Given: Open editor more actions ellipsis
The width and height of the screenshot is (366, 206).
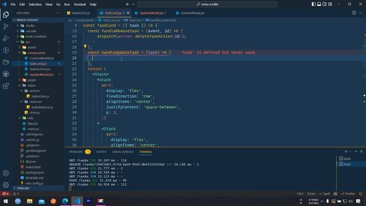Looking at the screenshot, I should click(360, 13).
